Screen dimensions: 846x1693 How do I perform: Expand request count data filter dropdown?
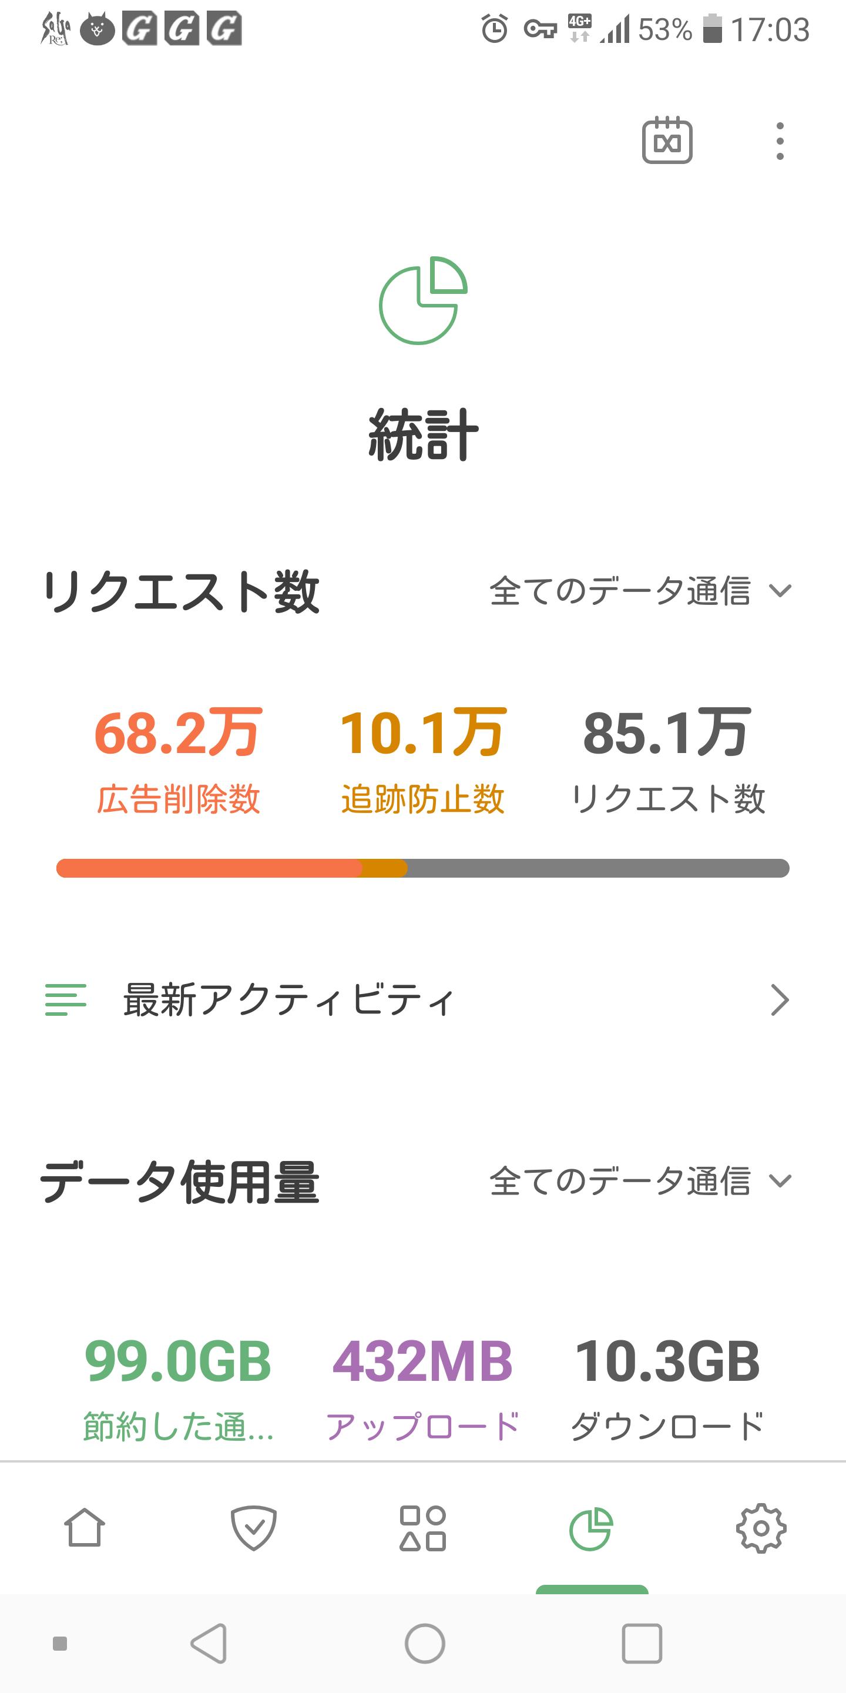point(640,590)
